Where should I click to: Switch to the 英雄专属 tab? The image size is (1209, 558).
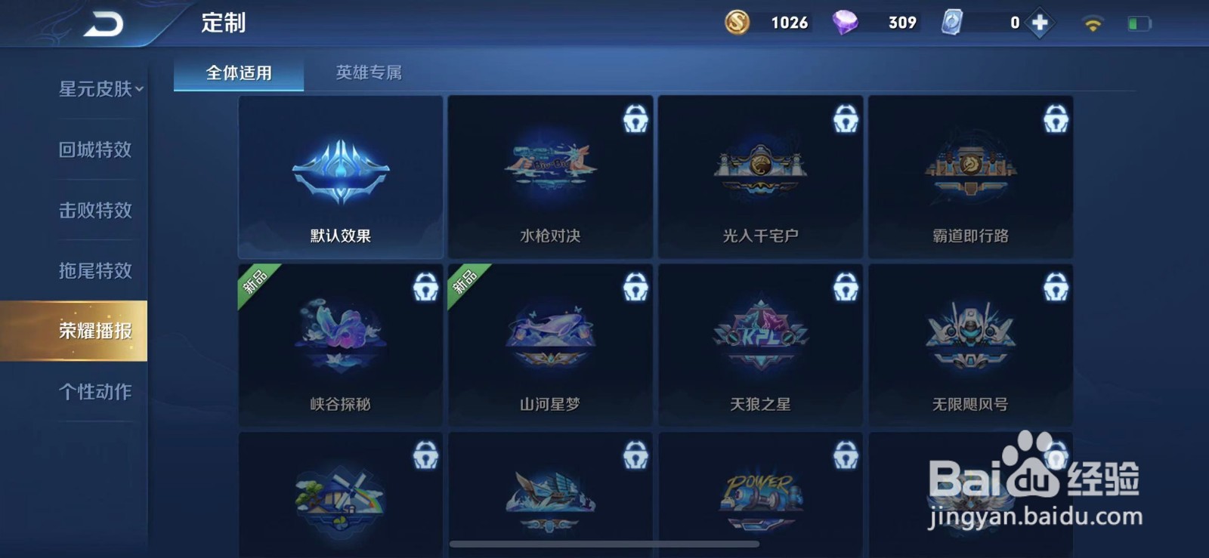coord(369,72)
